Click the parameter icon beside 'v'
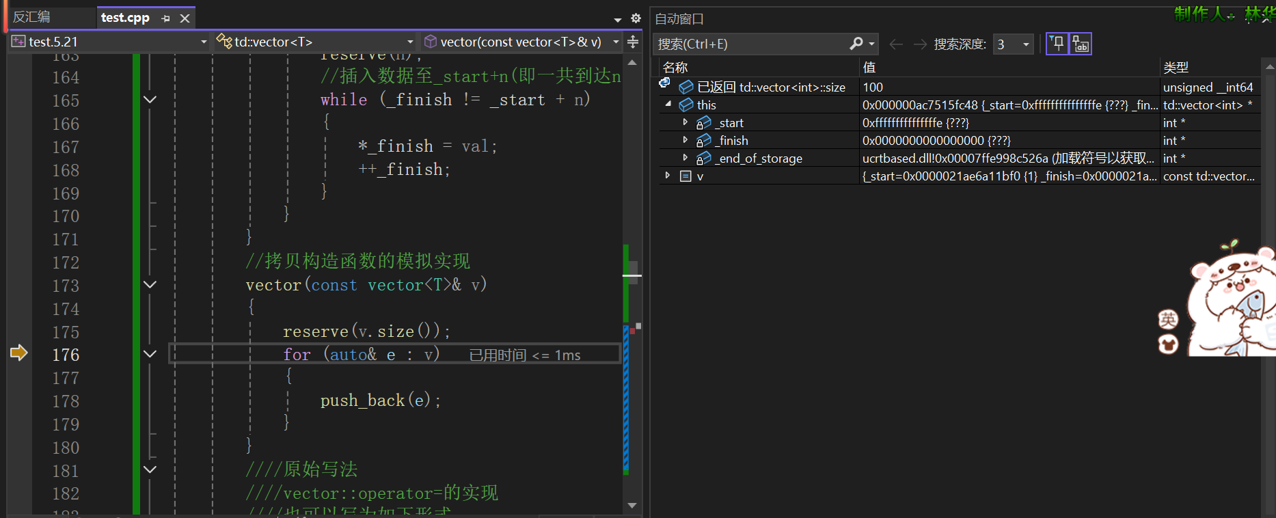Screen dimensions: 1276x518 [x=686, y=176]
